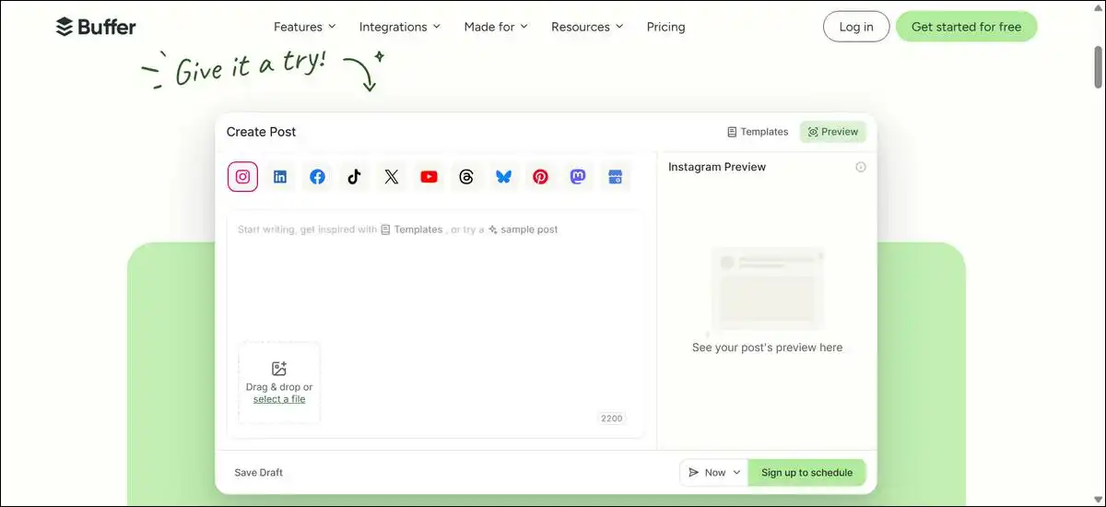Click the See your post's preview here text

pos(767,348)
